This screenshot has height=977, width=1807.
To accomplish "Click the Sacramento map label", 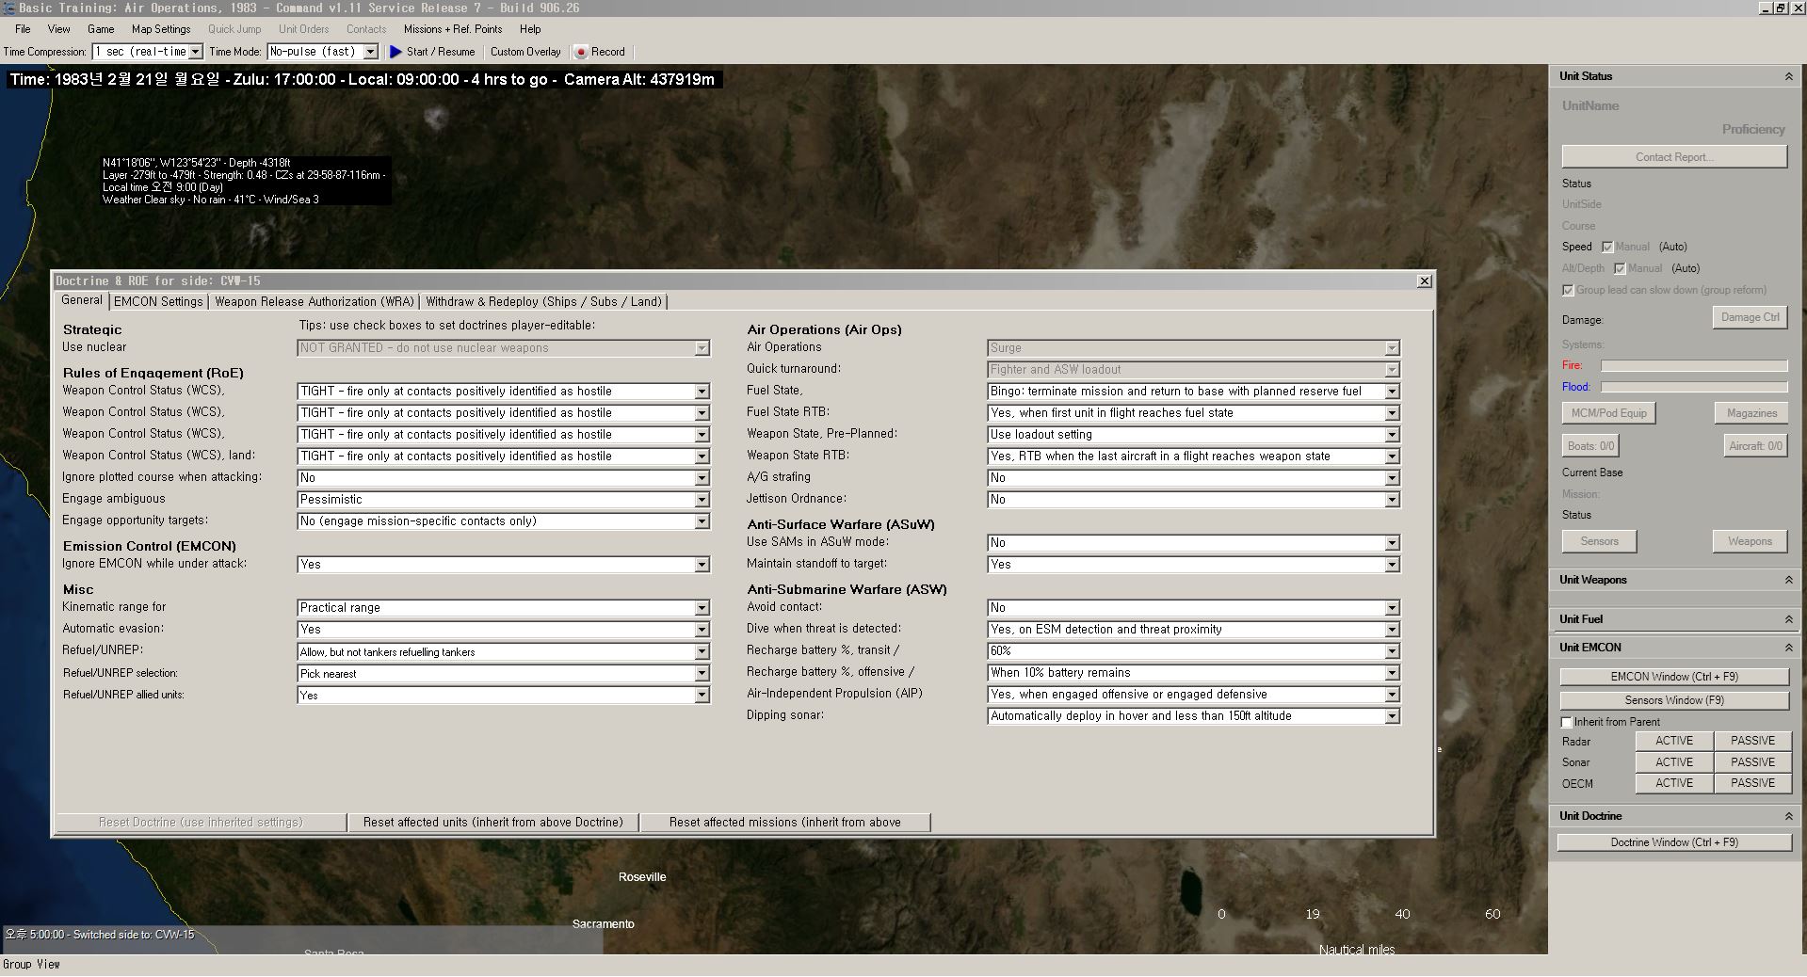I will click(x=604, y=924).
